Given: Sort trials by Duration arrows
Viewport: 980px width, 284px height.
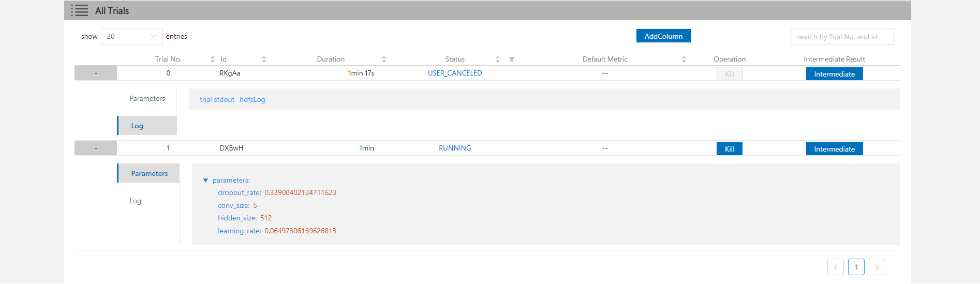Looking at the screenshot, I should pos(383,59).
